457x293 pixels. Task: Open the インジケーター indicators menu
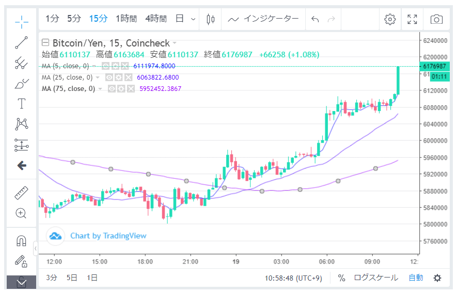click(263, 19)
